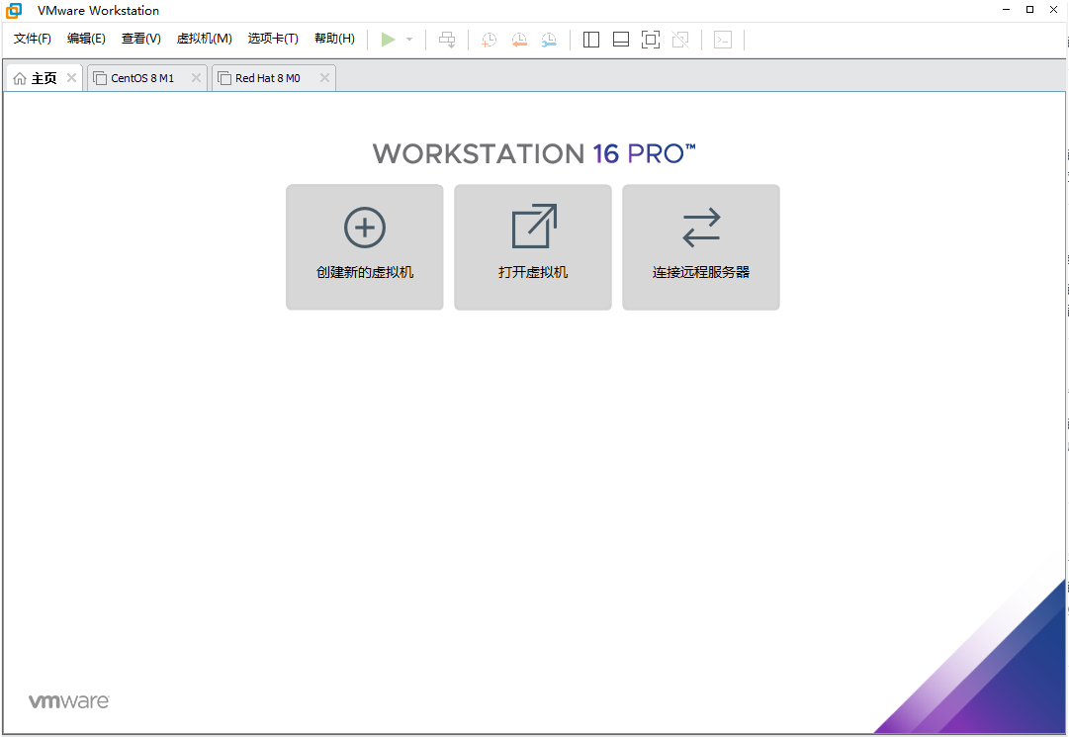Screen dimensions: 1069x737
Task: Click the 打开虚拟机 tile
Action: tap(533, 246)
